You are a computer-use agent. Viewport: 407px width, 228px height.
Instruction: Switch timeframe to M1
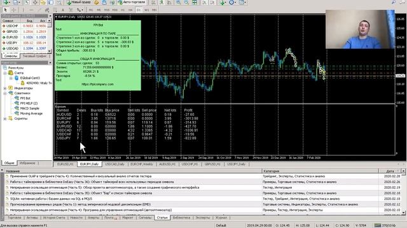[x=90, y=10]
